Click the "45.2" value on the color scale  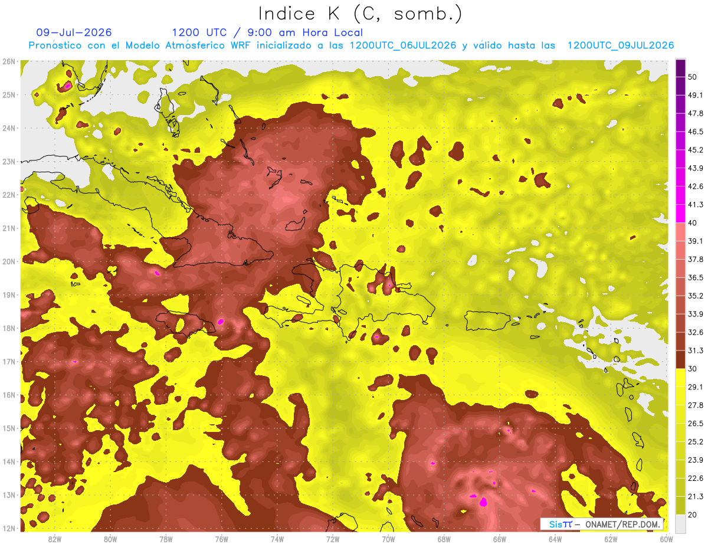tap(696, 150)
